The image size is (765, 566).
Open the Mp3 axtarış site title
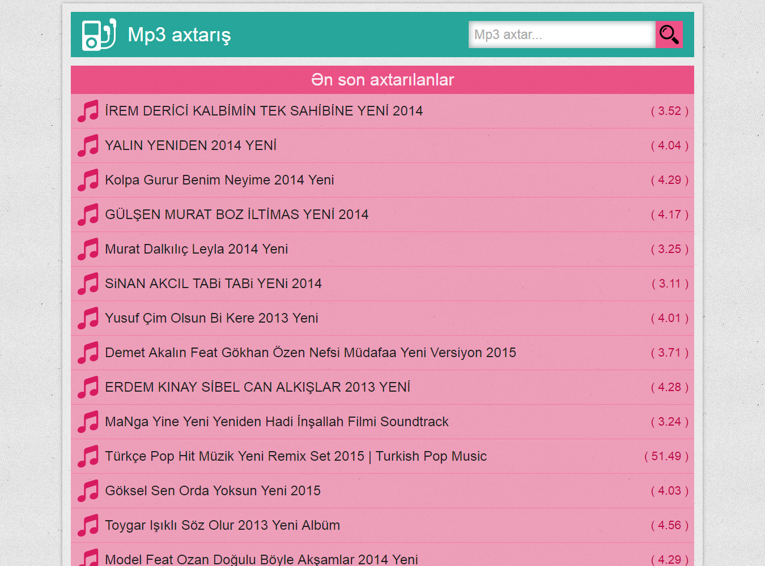click(179, 35)
